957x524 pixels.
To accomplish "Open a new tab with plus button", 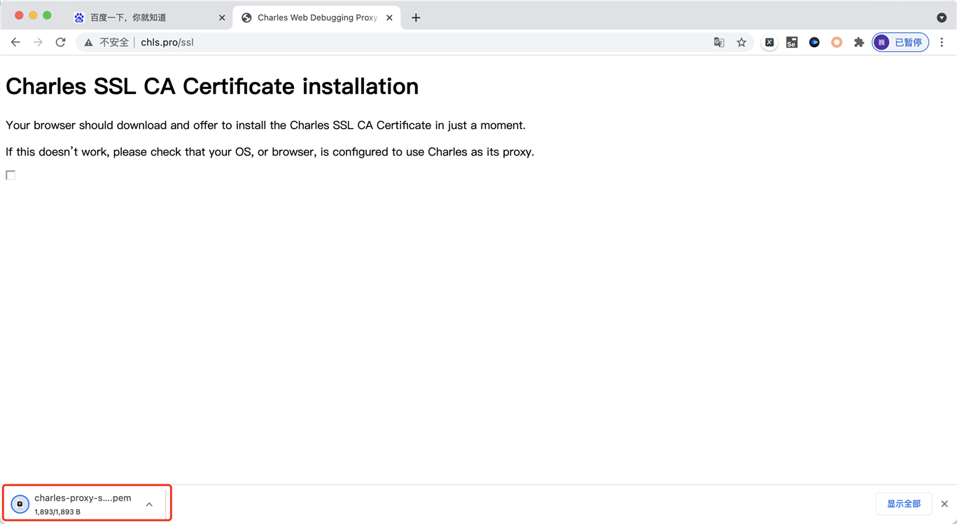I will pos(416,18).
